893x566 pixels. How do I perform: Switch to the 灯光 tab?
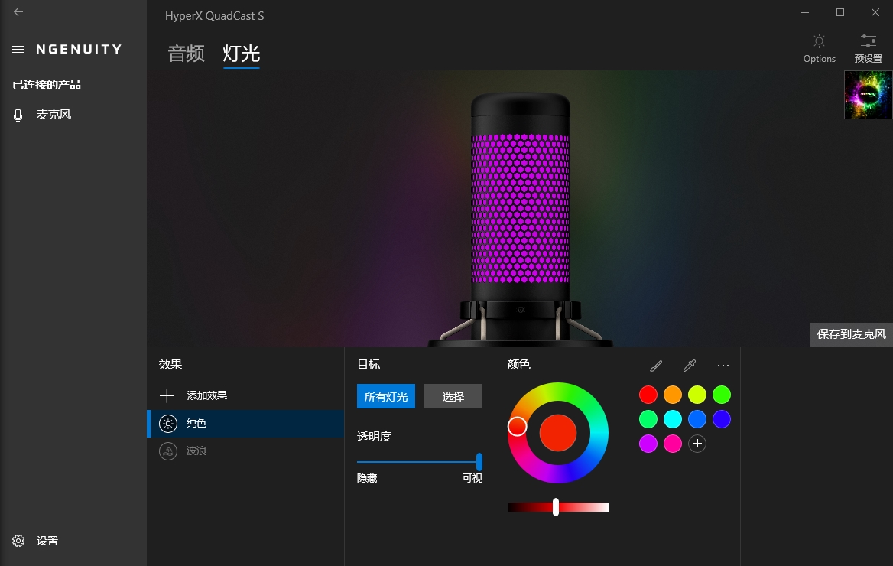242,54
